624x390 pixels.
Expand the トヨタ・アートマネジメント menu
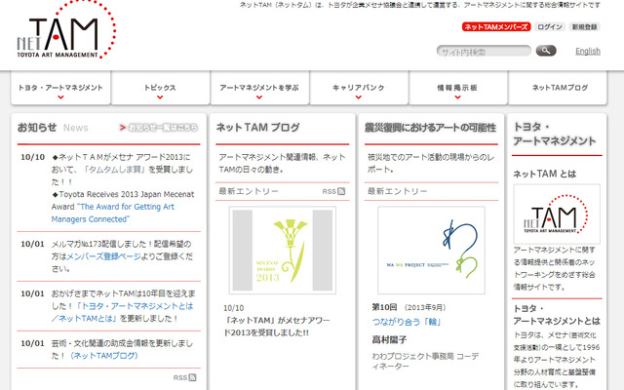(x=60, y=89)
